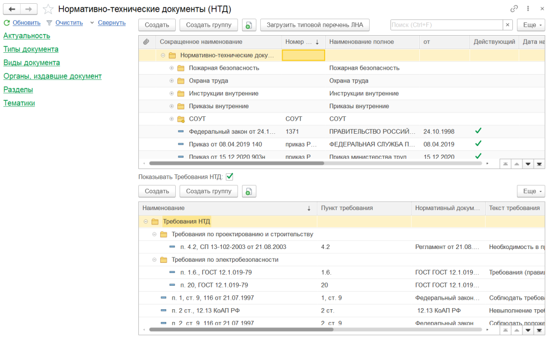Expand the Пожарная безопасность folder
The image size is (547, 337).
(x=171, y=68)
